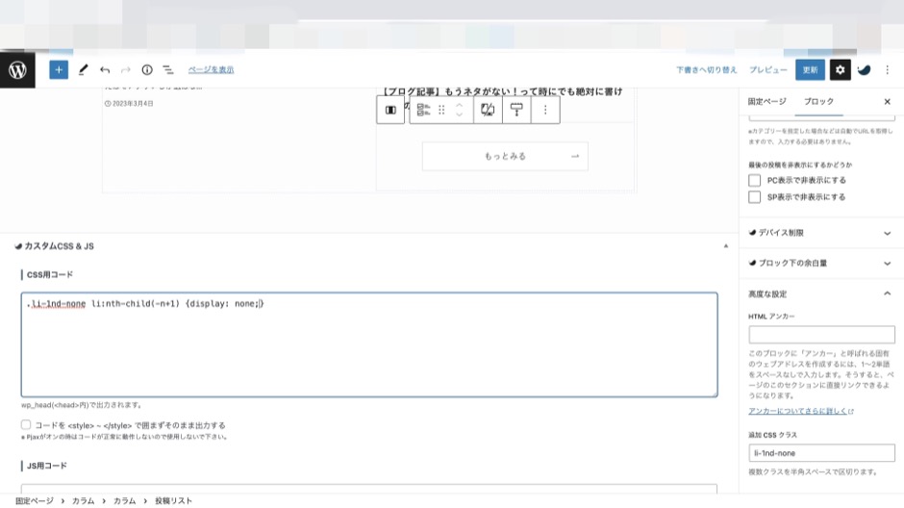Click the blue add block plus button

point(59,70)
